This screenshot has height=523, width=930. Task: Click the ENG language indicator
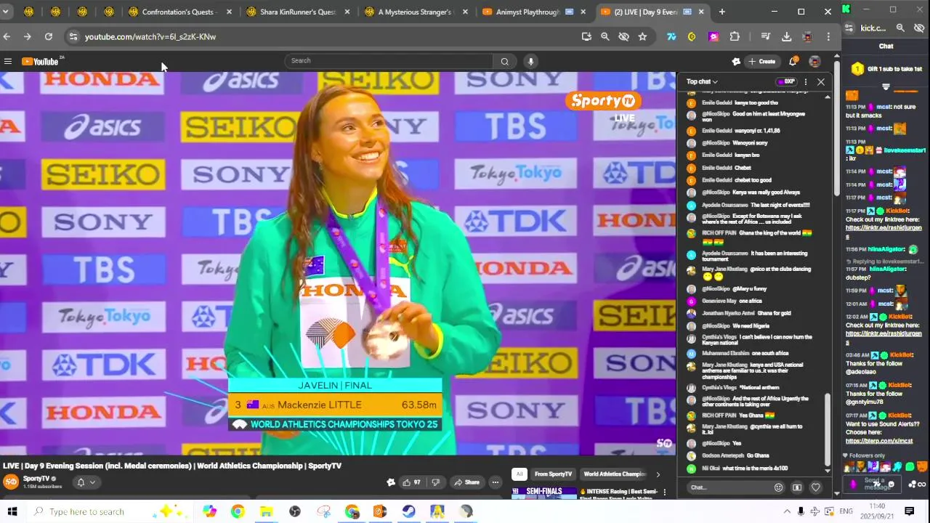click(846, 511)
